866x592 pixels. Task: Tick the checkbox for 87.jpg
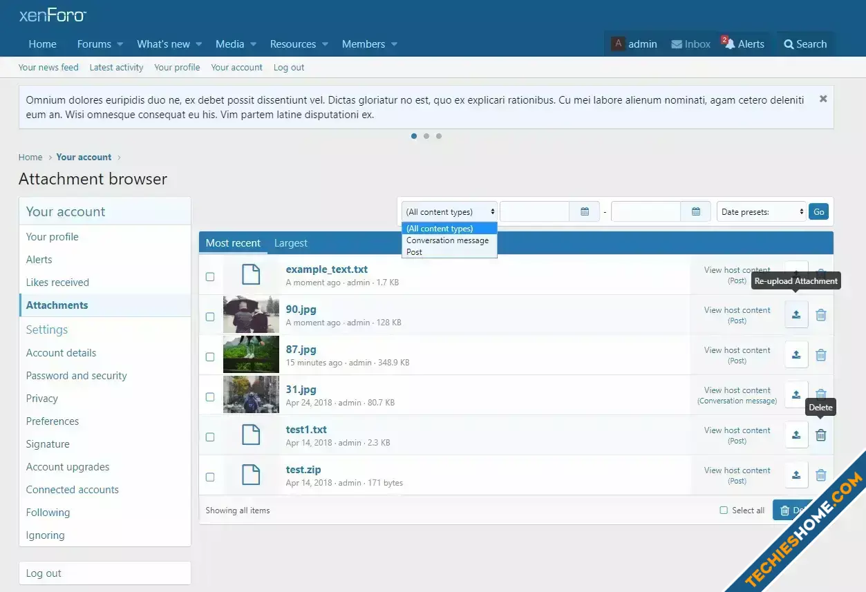[210, 356]
